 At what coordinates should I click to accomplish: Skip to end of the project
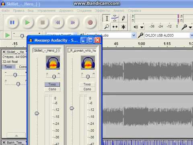pyautogui.click(x=73, y=23)
